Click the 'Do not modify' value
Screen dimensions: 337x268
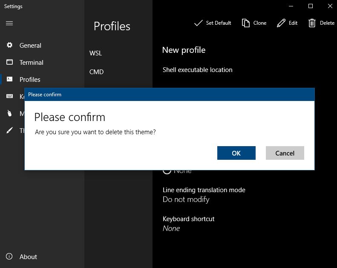click(x=186, y=199)
